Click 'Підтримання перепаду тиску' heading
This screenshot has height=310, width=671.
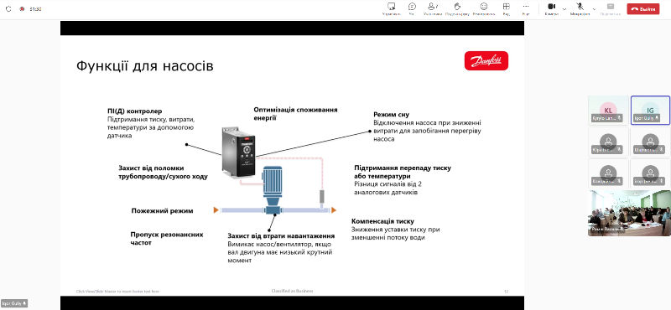click(403, 172)
